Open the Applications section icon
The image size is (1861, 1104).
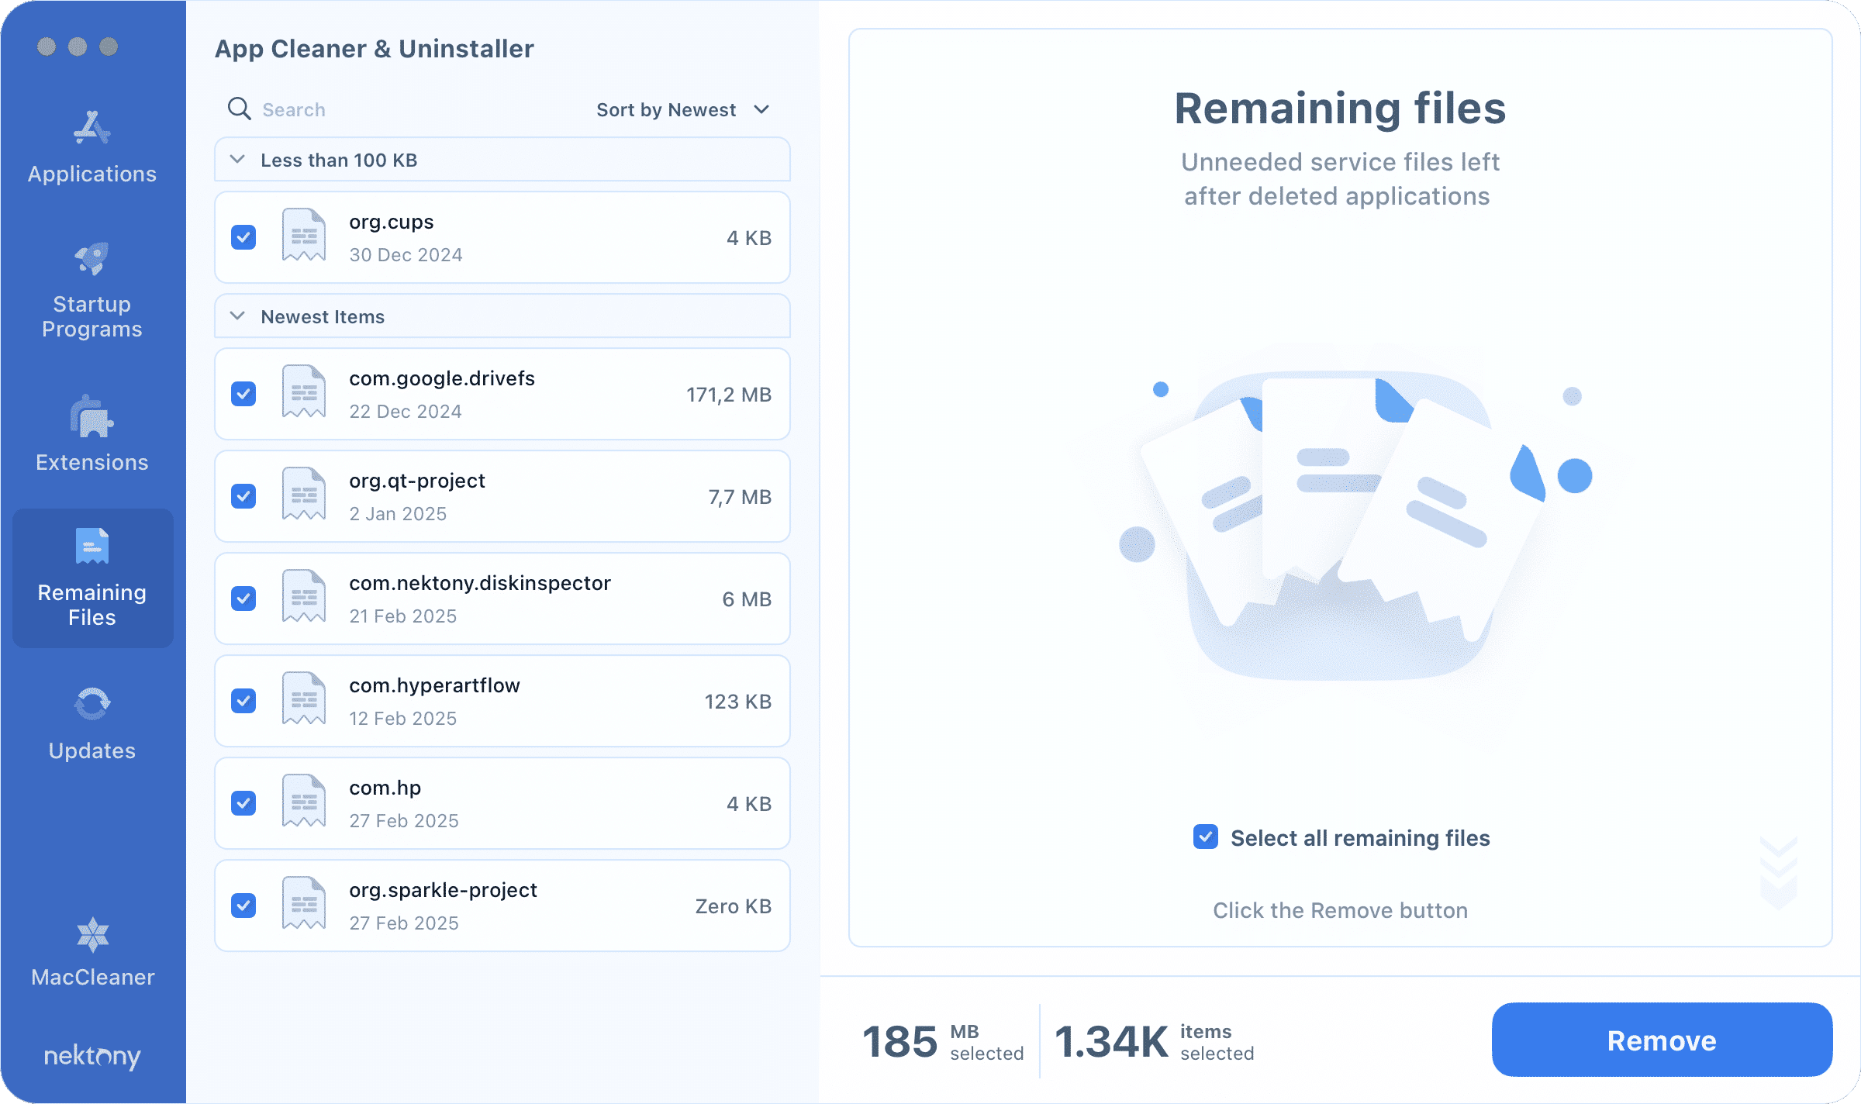91,129
